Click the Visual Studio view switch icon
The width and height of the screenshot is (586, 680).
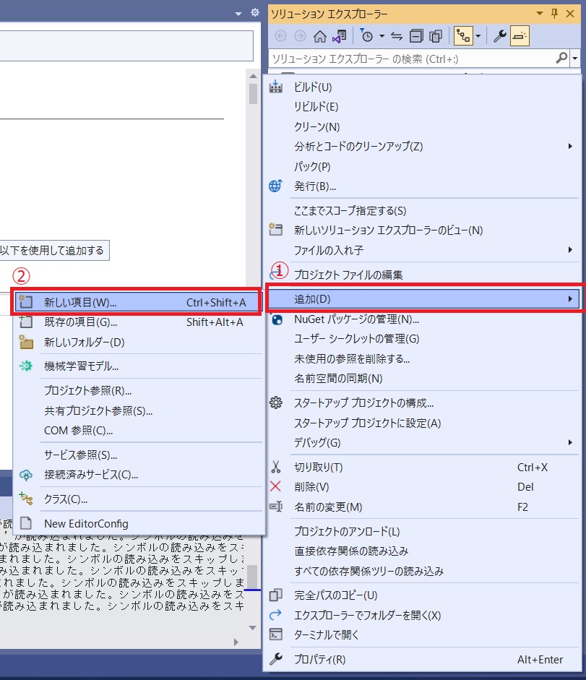coord(339,36)
